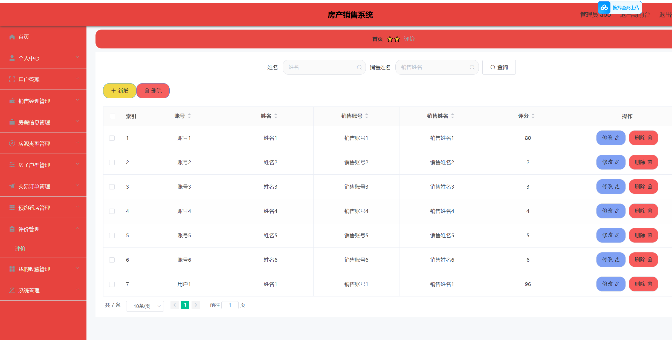This screenshot has width=672, height=340.
Task: Click the 预约看房管理 grid icon
Action: click(12, 208)
